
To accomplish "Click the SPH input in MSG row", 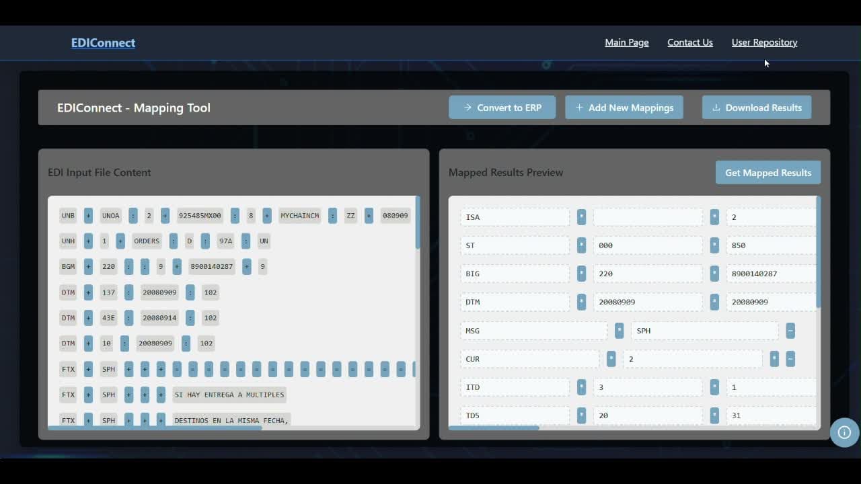I will click(704, 331).
